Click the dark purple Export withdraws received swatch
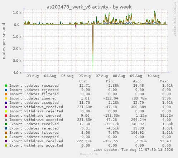Viewport: 178px width, 158px height. pyautogui.click(x=6, y=141)
